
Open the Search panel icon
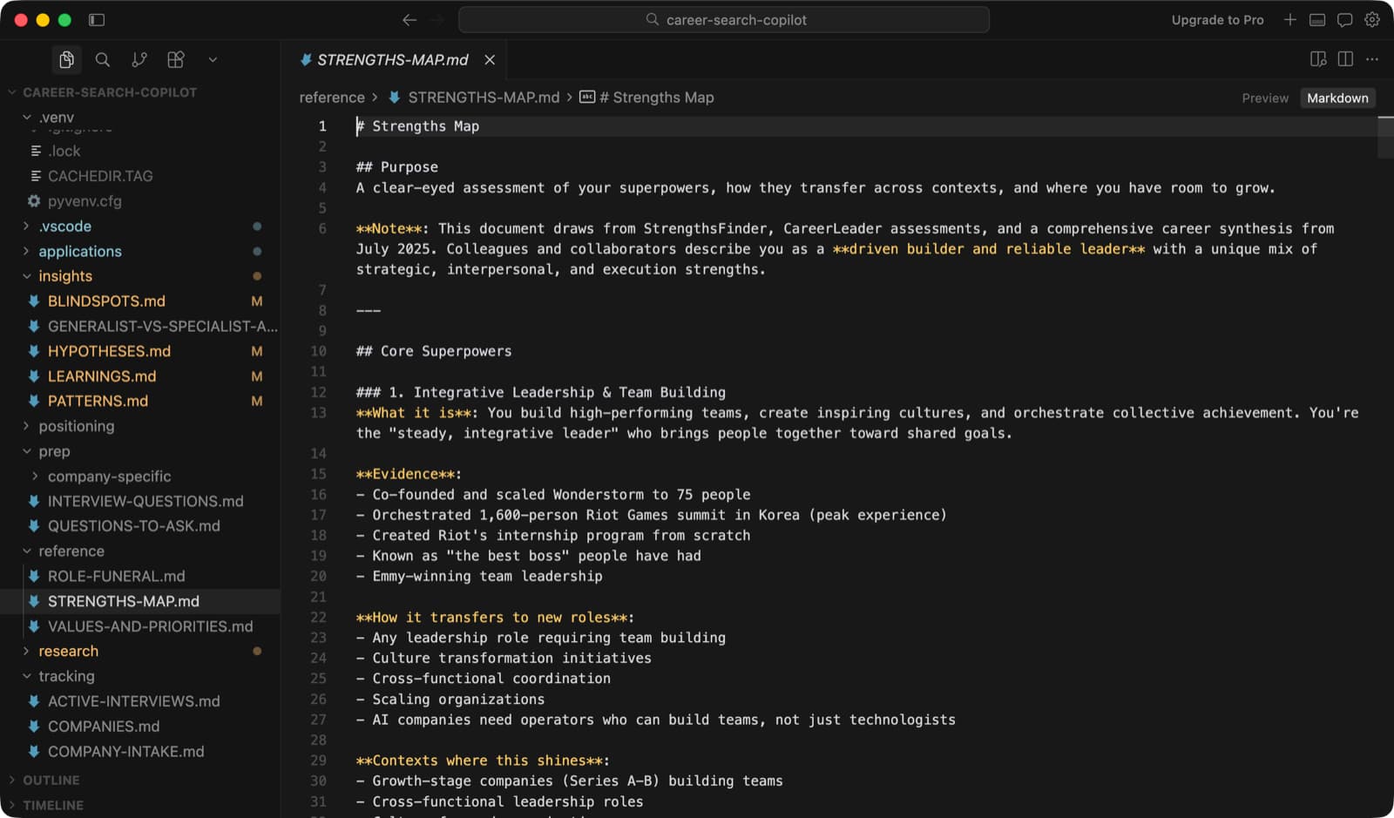[102, 59]
